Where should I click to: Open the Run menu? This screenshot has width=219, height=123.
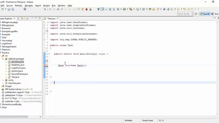click(x=54, y=5)
